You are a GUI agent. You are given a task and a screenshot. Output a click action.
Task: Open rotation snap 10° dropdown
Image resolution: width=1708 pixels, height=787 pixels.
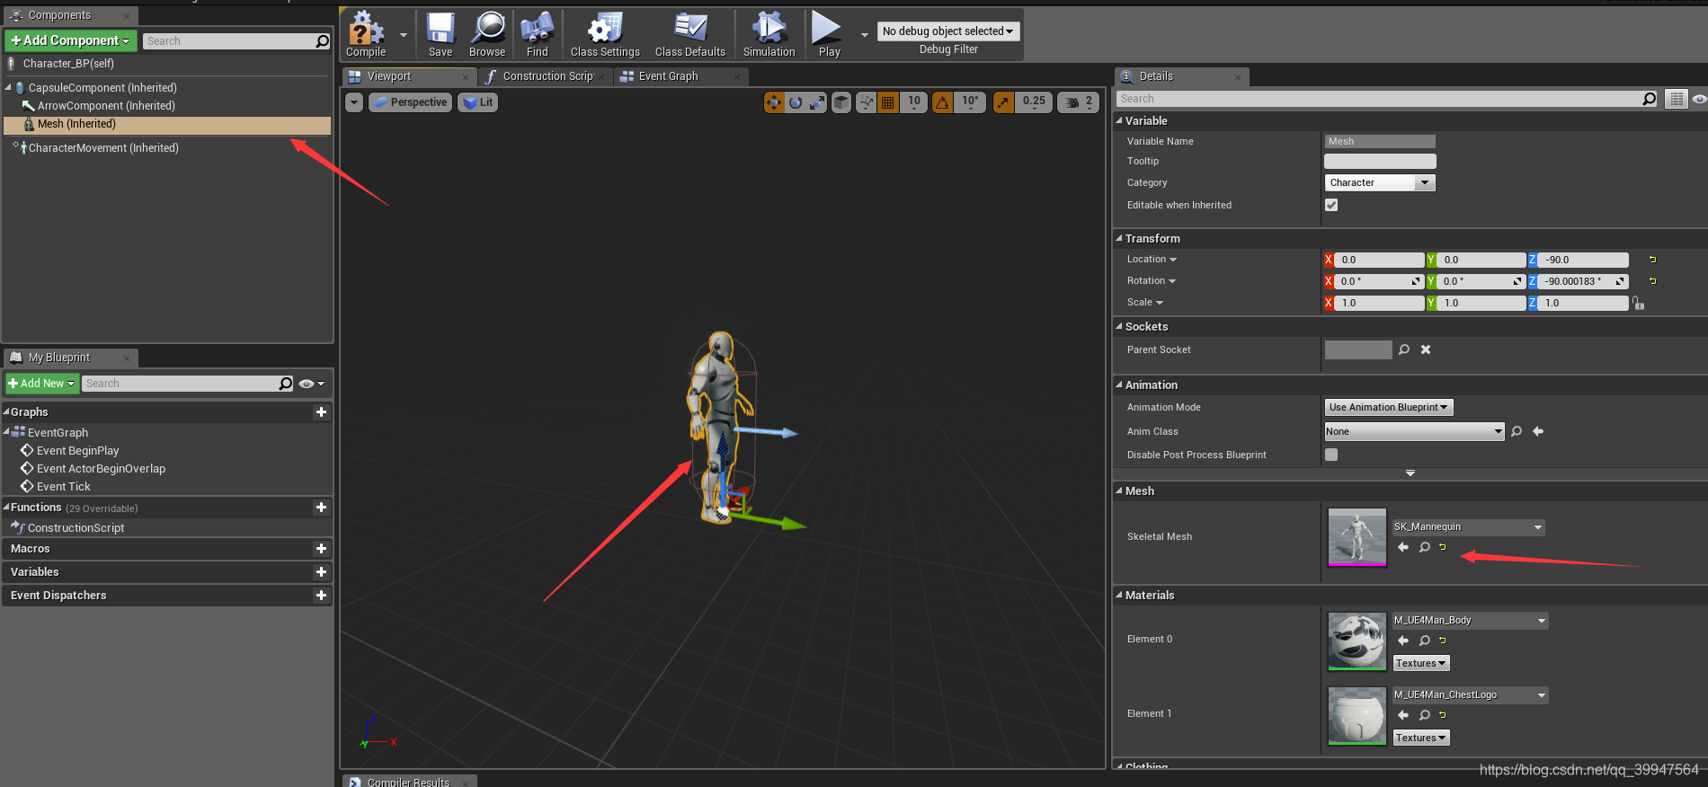coord(970,102)
